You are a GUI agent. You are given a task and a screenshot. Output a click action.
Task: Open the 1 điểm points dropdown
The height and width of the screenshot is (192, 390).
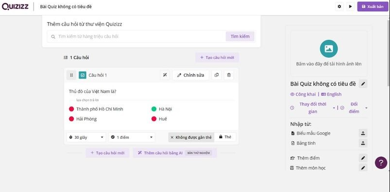coord(132,137)
